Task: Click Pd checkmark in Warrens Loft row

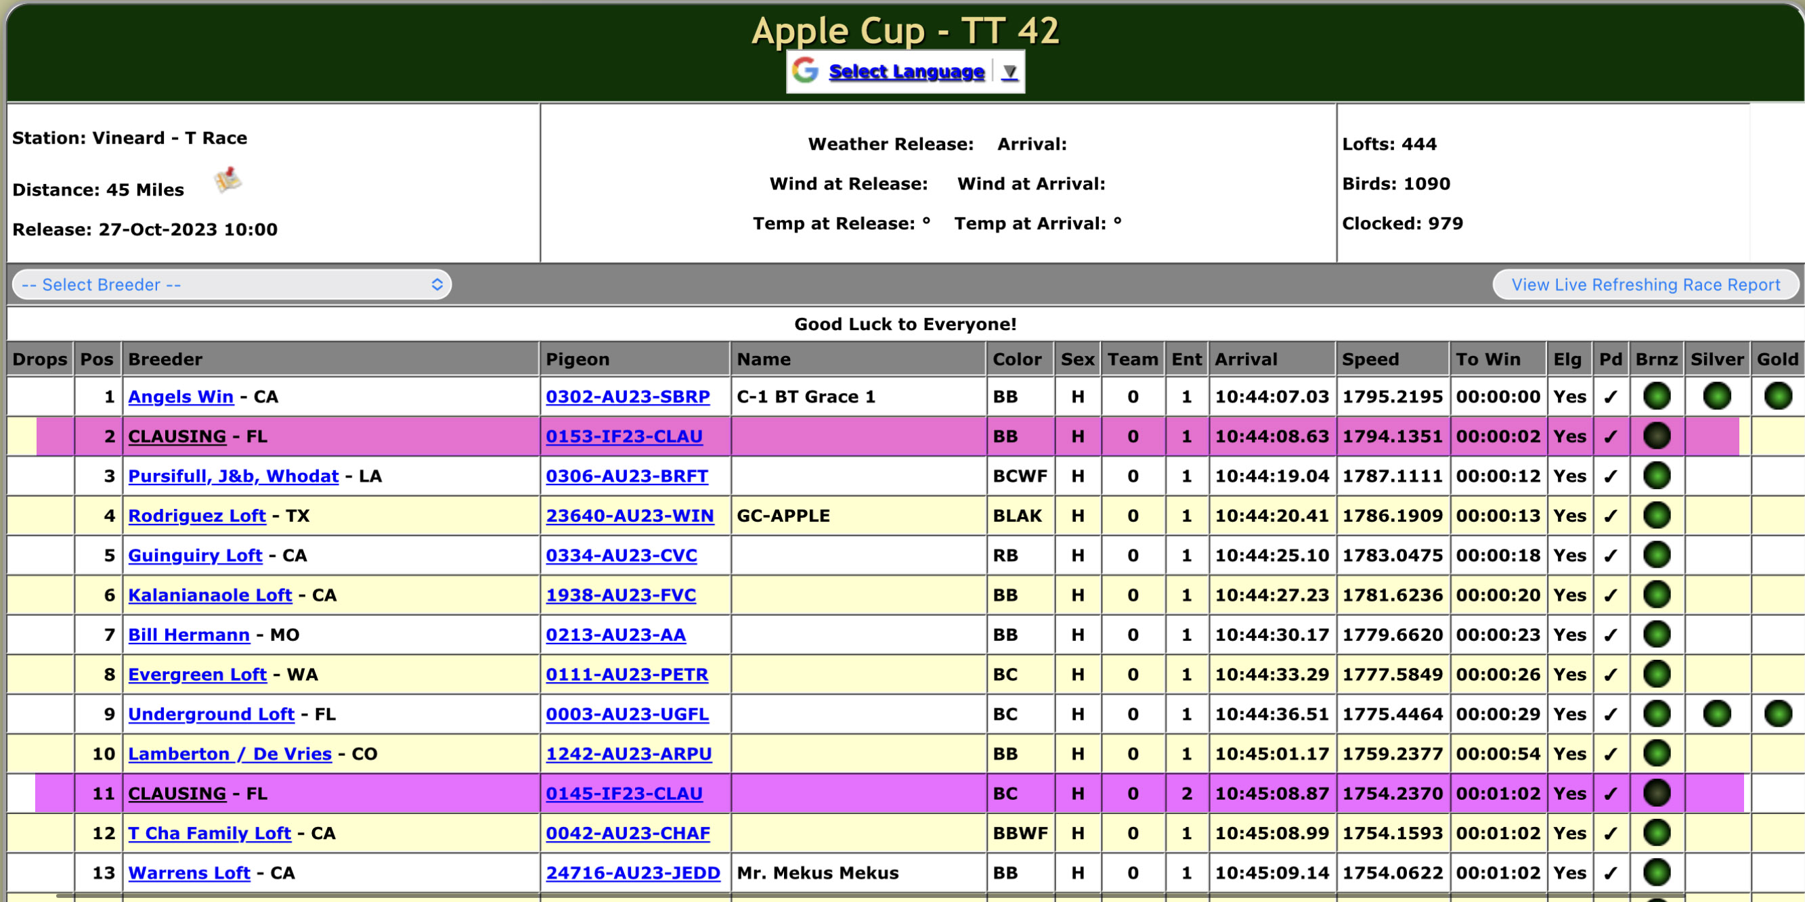Action: click(1610, 874)
